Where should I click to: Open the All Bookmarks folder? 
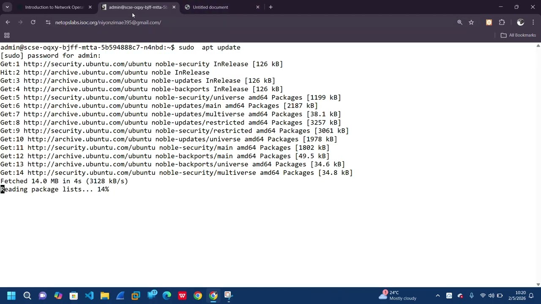(518, 35)
